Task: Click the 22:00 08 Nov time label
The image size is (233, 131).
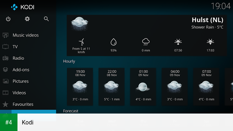Action: [112, 73]
